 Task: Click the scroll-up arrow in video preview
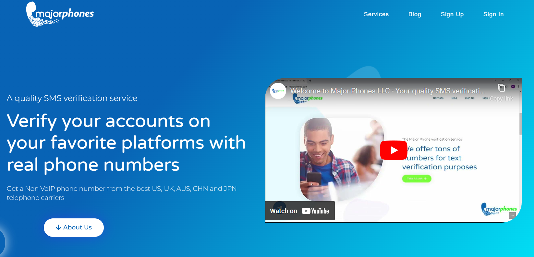pos(513,215)
